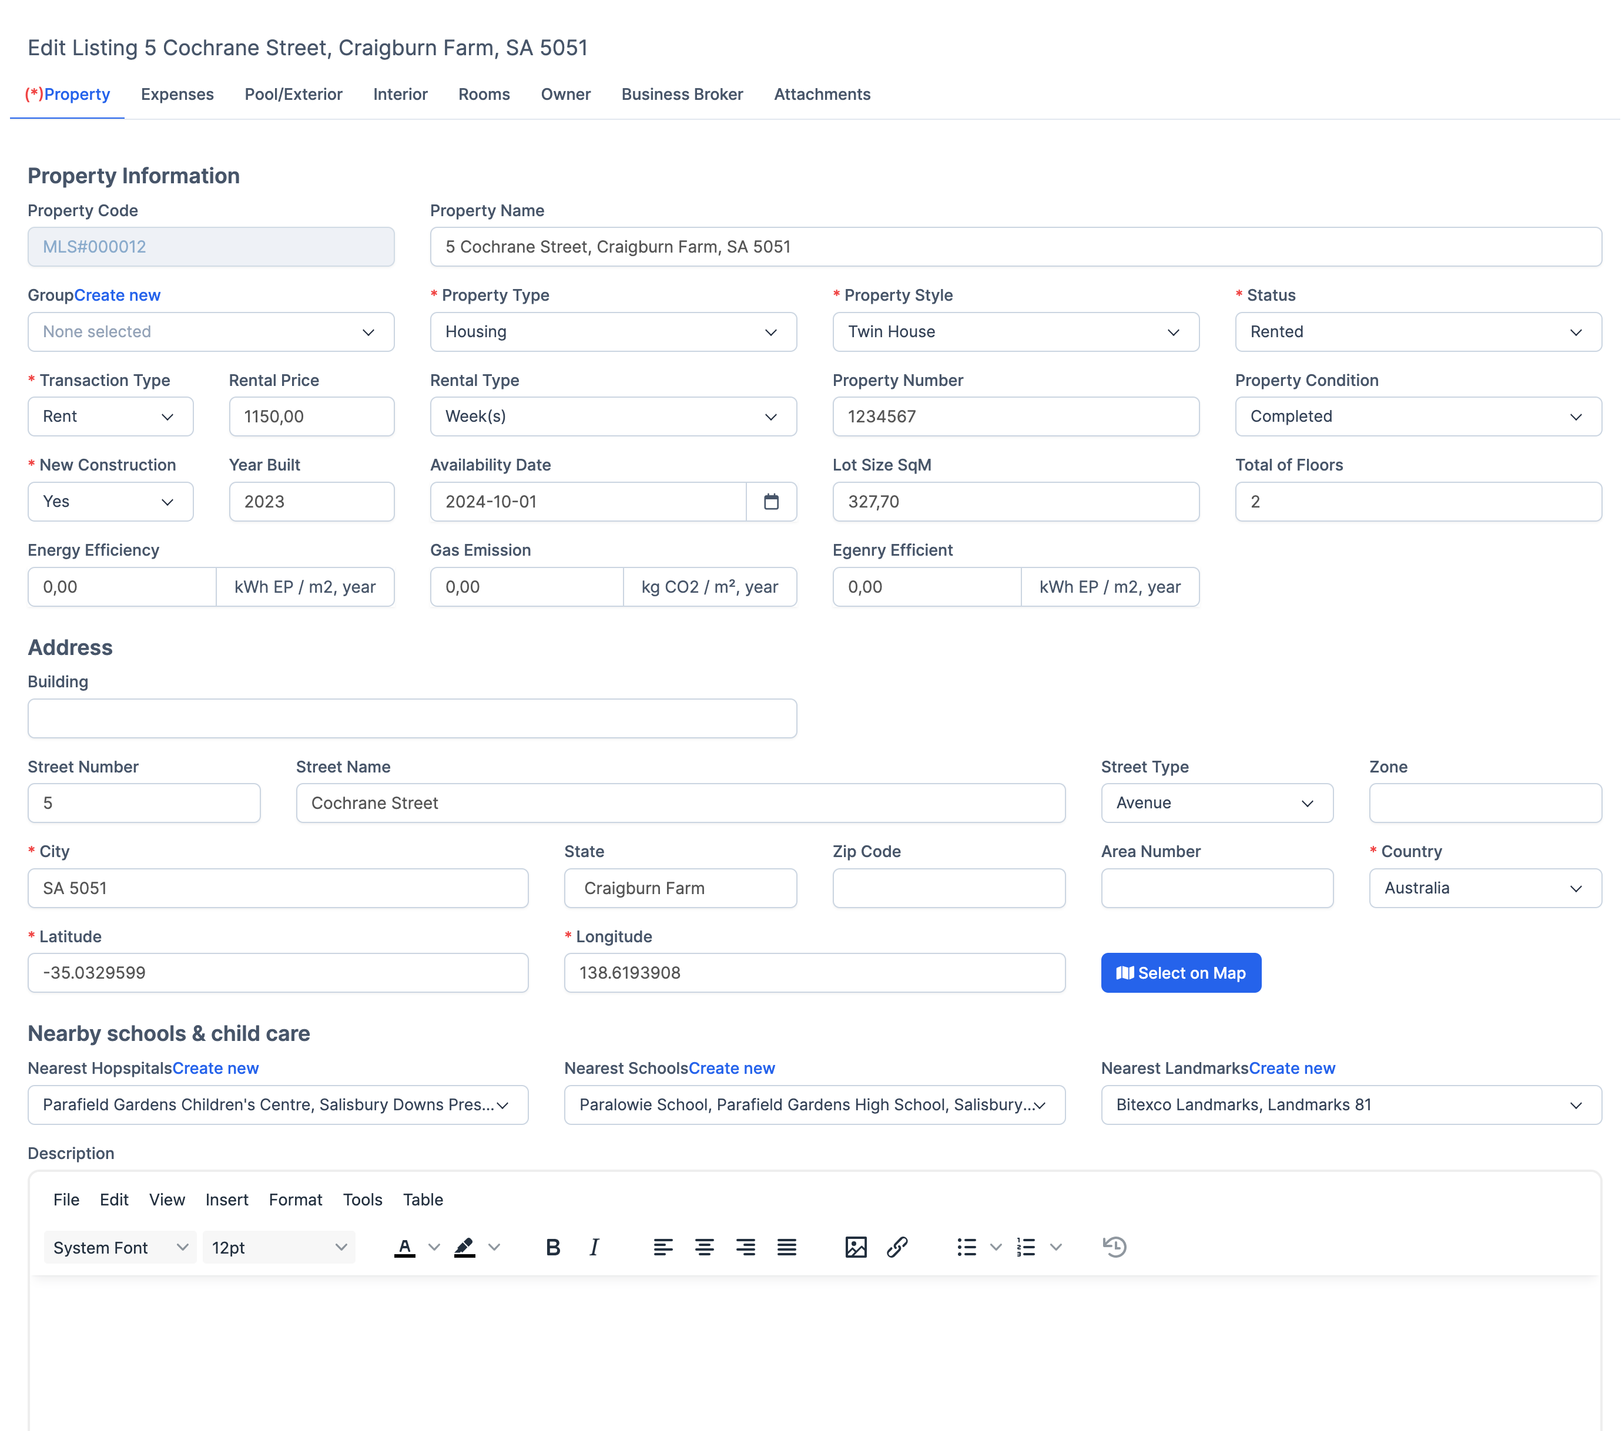
Task: Change the Rental Type from Weeks
Action: (x=612, y=416)
